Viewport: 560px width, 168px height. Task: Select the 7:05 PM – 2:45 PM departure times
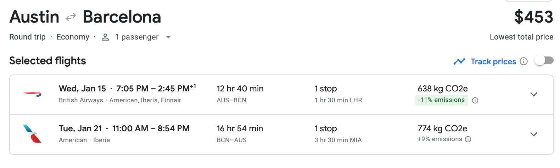[156, 89]
